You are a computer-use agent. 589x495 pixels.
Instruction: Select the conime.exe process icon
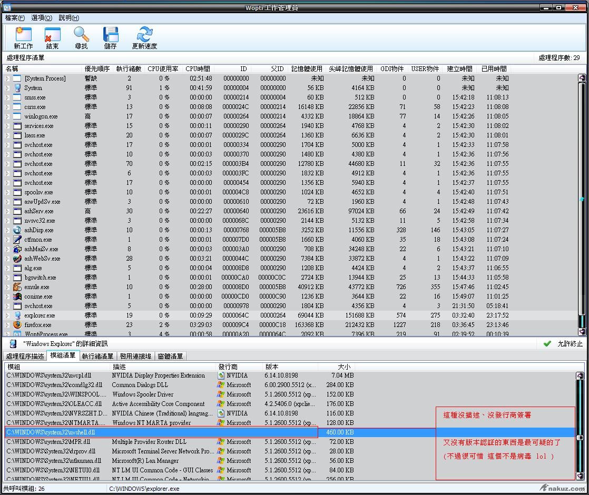tap(17, 296)
